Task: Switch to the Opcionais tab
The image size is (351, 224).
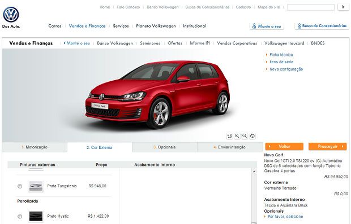Action: (165, 147)
